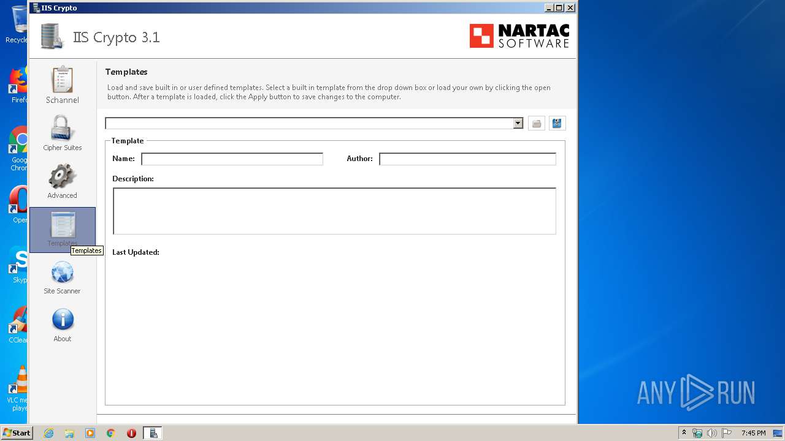Click the Last Updated label
Image resolution: width=785 pixels, height=441 pixels.
click(x=136, y=252)
